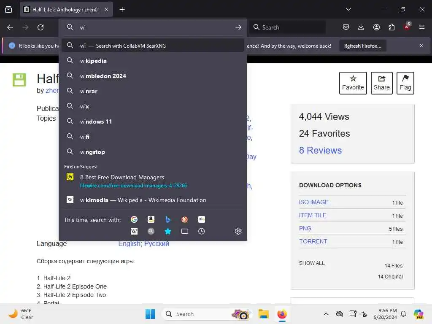Viewport: 432px width, 324px height.
Task: Open '8 Best Free Download Managers' suggestion
Action: coord(153,181)
